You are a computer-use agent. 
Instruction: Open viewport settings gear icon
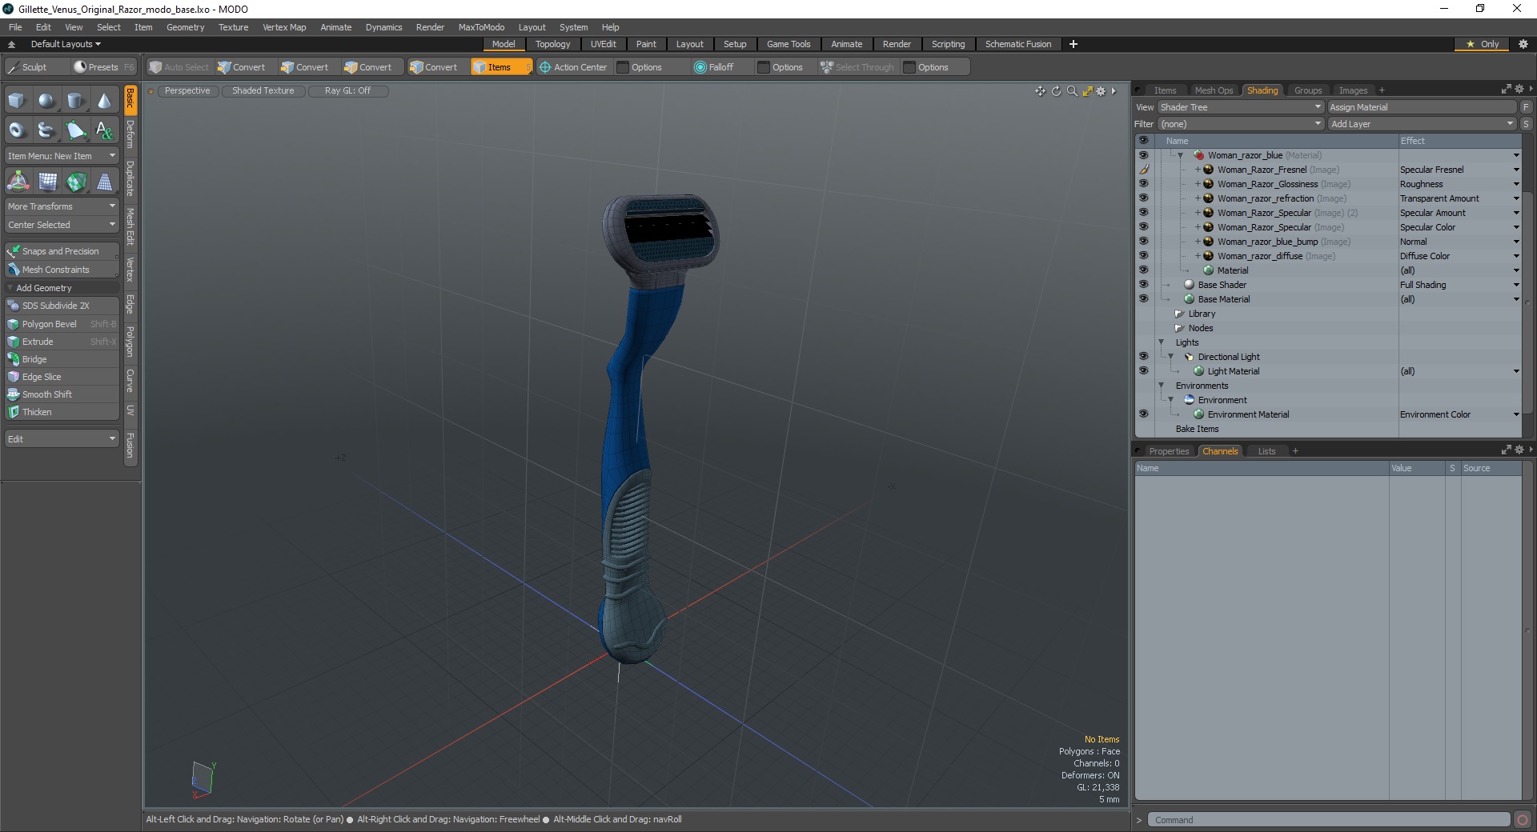[1101, 91]
